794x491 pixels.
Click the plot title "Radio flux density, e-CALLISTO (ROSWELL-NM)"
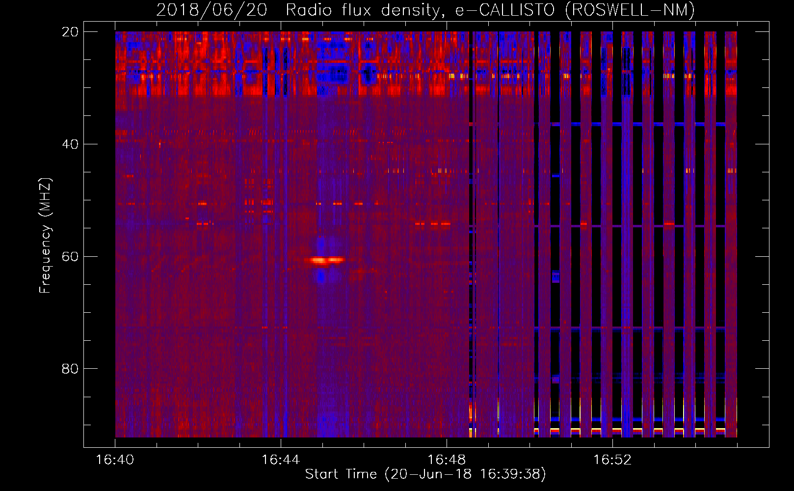tap(490, 10)
